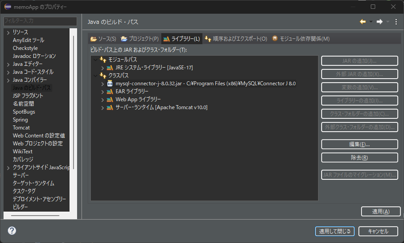404x243 pixels.
Task: Select Checkstyle in the sidebar
Action: [x=25, y=48]
